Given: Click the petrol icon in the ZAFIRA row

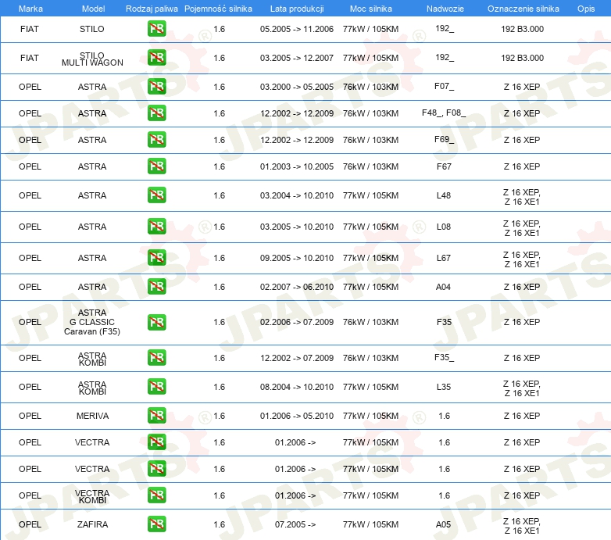Looking at the screenshot, I should pyautogui.click(x=156, y=524).
